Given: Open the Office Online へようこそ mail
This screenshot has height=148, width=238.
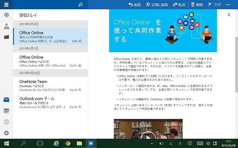Looking at the screenshot, I should (51, 61).
